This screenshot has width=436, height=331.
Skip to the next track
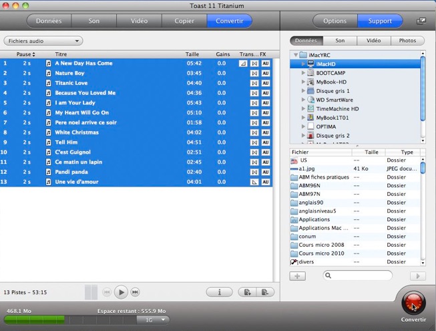(135, 292)
